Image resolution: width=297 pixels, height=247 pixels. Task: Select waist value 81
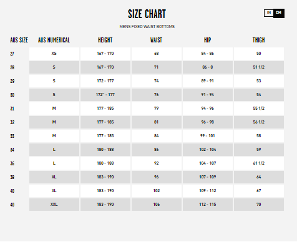point(157,122)
